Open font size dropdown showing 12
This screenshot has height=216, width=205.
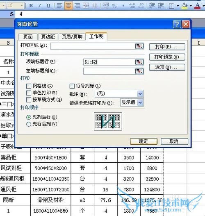click(22, 5)
